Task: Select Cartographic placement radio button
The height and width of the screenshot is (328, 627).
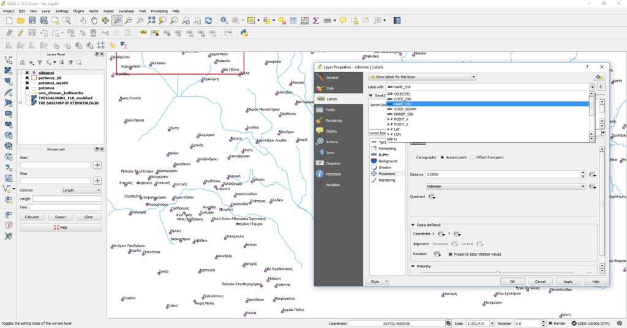Action: coord(412,157)
